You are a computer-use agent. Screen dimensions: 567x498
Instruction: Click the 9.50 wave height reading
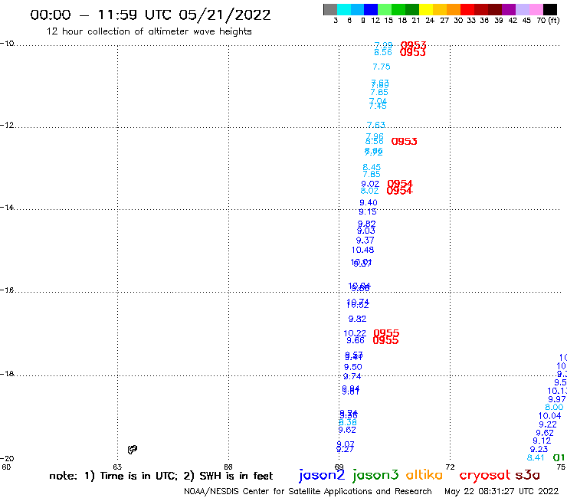(353, 367)
